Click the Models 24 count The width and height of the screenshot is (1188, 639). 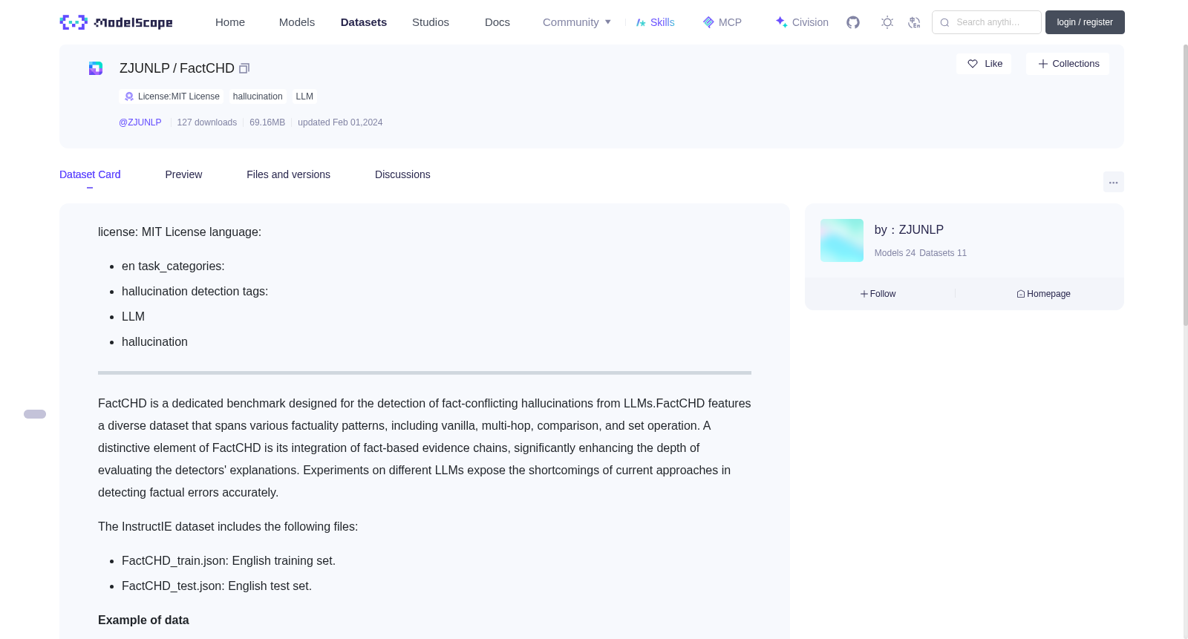pos(895,253)
